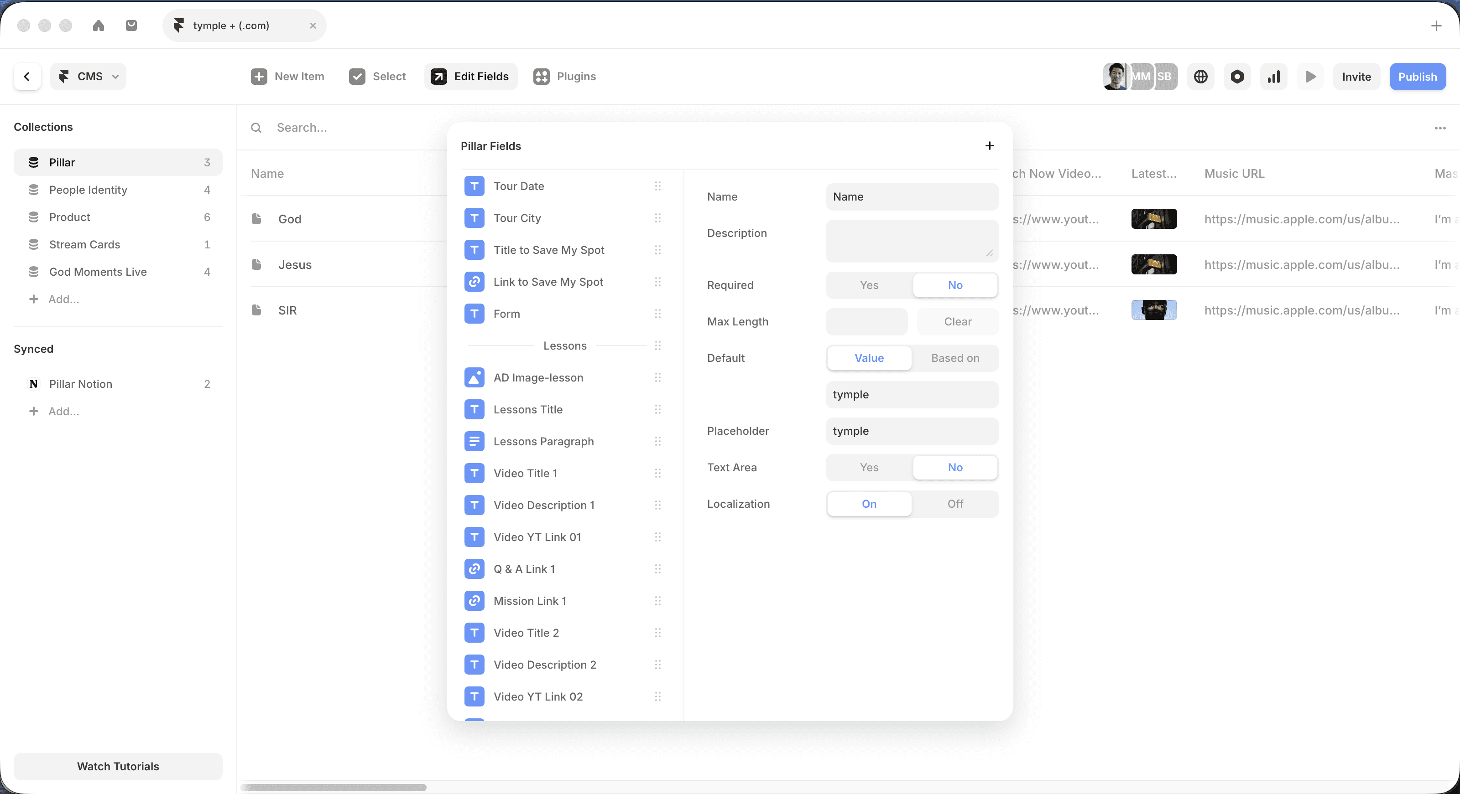This screenshot has width=1460, height=794.
Task: Turn Localization Off
Action: (955, 504)
